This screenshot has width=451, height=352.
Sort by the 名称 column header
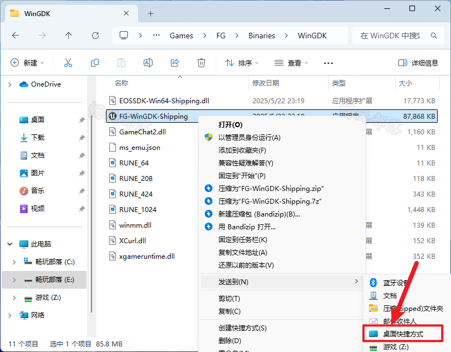[121, 83]
